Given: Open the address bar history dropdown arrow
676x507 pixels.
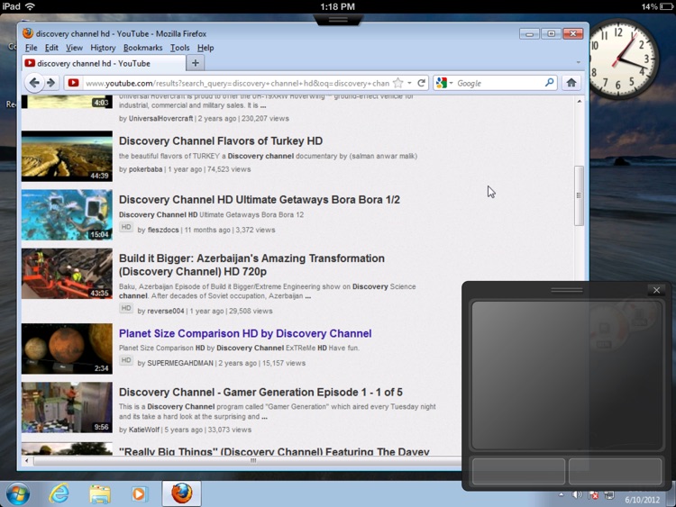Looking at the screenshot, I should tap(409, 83).
